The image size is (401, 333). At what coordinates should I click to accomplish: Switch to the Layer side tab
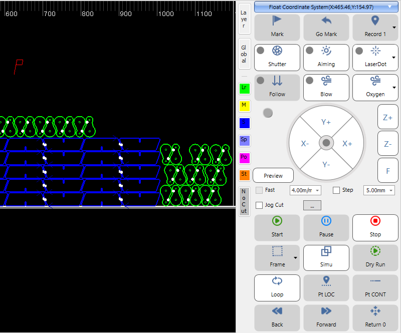coord(244,19)
